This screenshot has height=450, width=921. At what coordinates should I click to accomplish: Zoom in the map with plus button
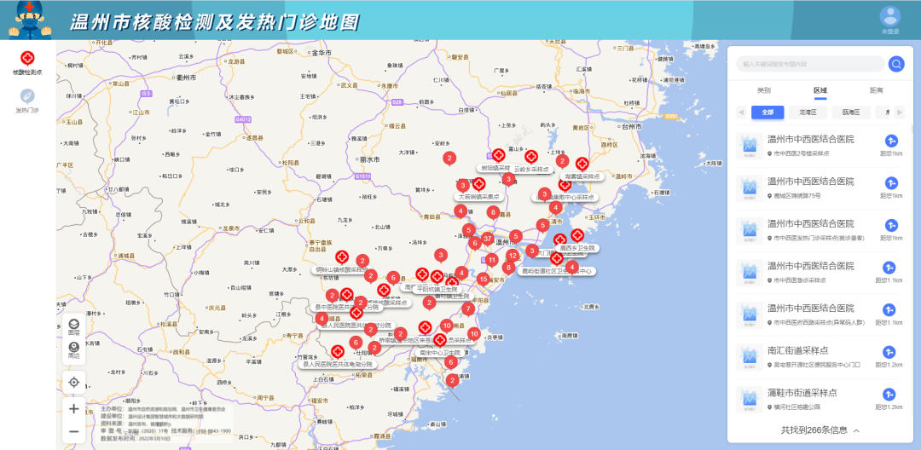click(74, 408)
